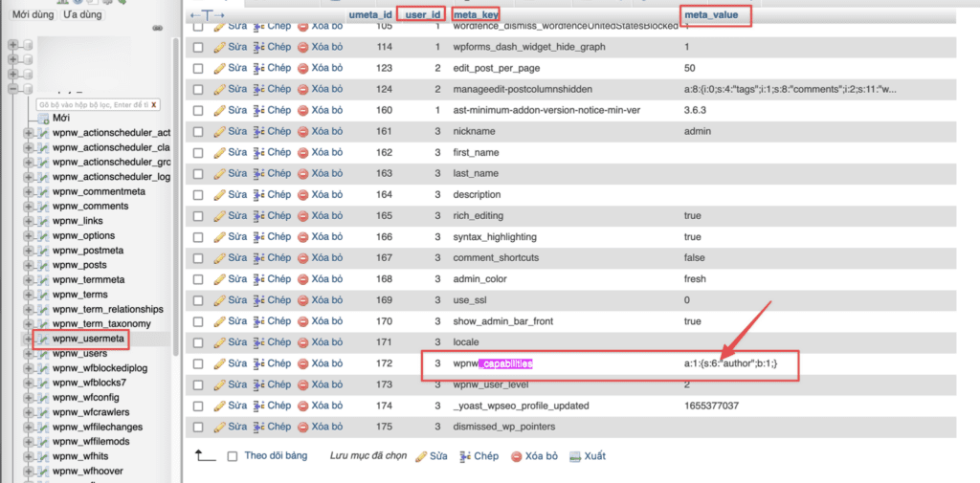
Task: Click the pencil edit icon for row 114
Action: (x=219, y=47)
